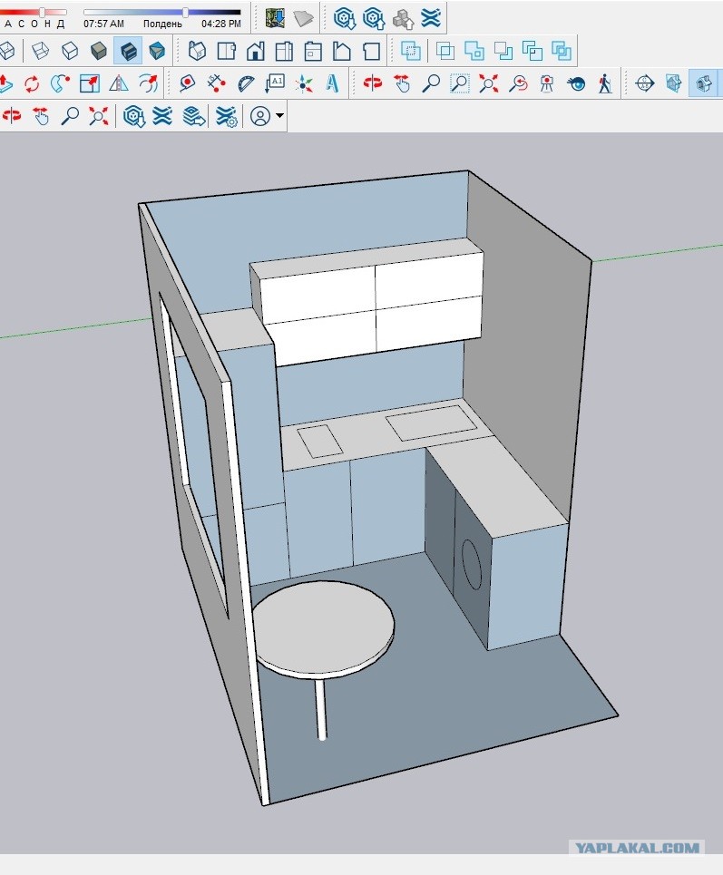The width and height of the screenshot is (723, 875).
Task: Select the Protractor tool
Action: 246,83
